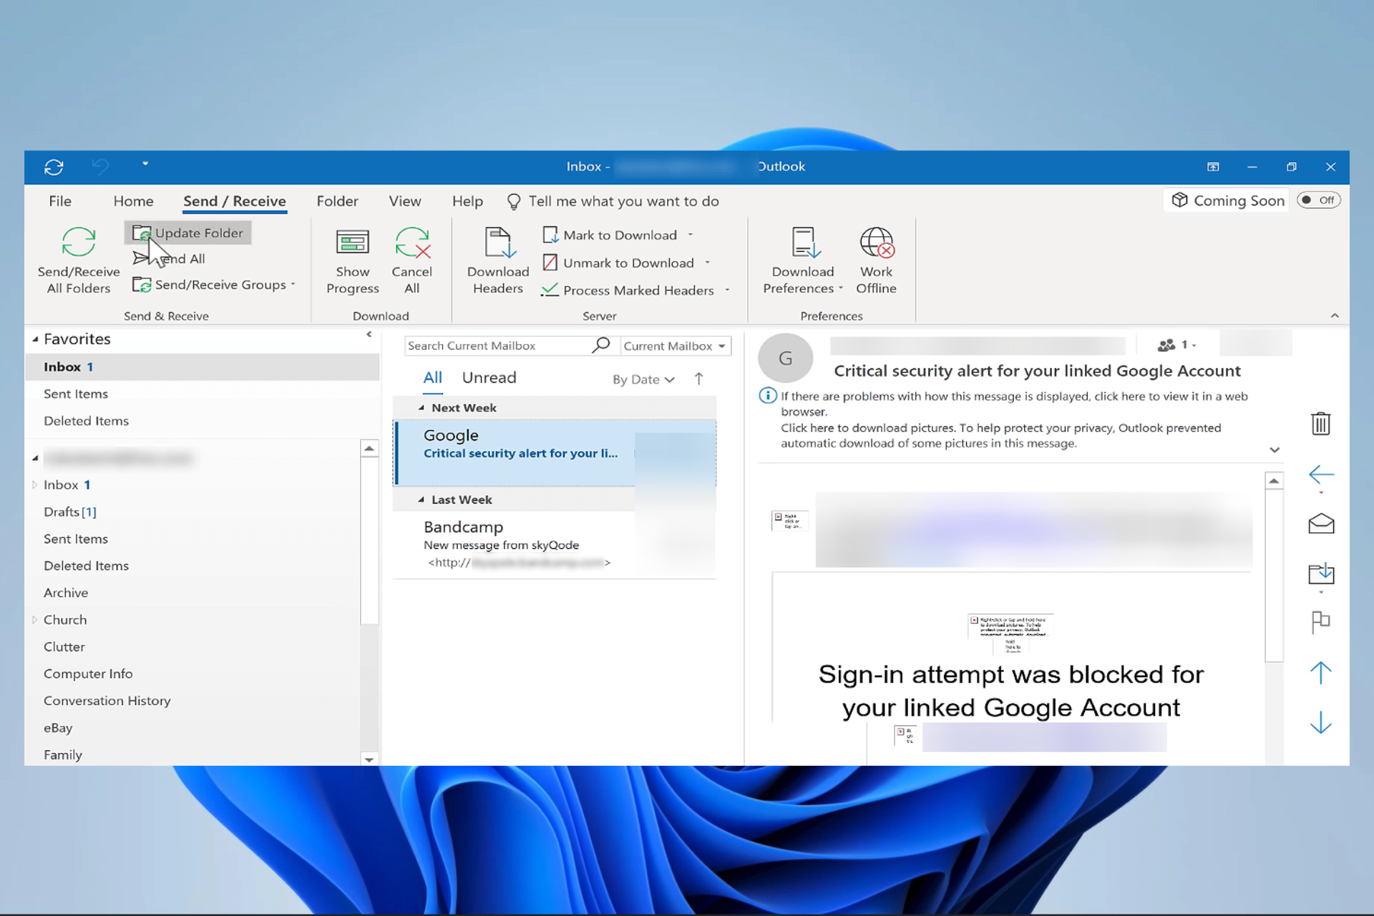Collapse the Favorites section

[x=35, y=339]
